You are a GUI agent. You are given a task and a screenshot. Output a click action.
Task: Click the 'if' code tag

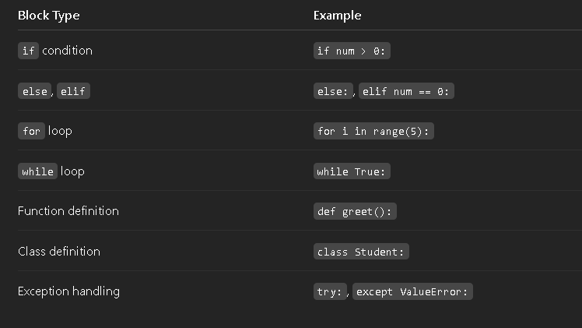click(28, 51)
